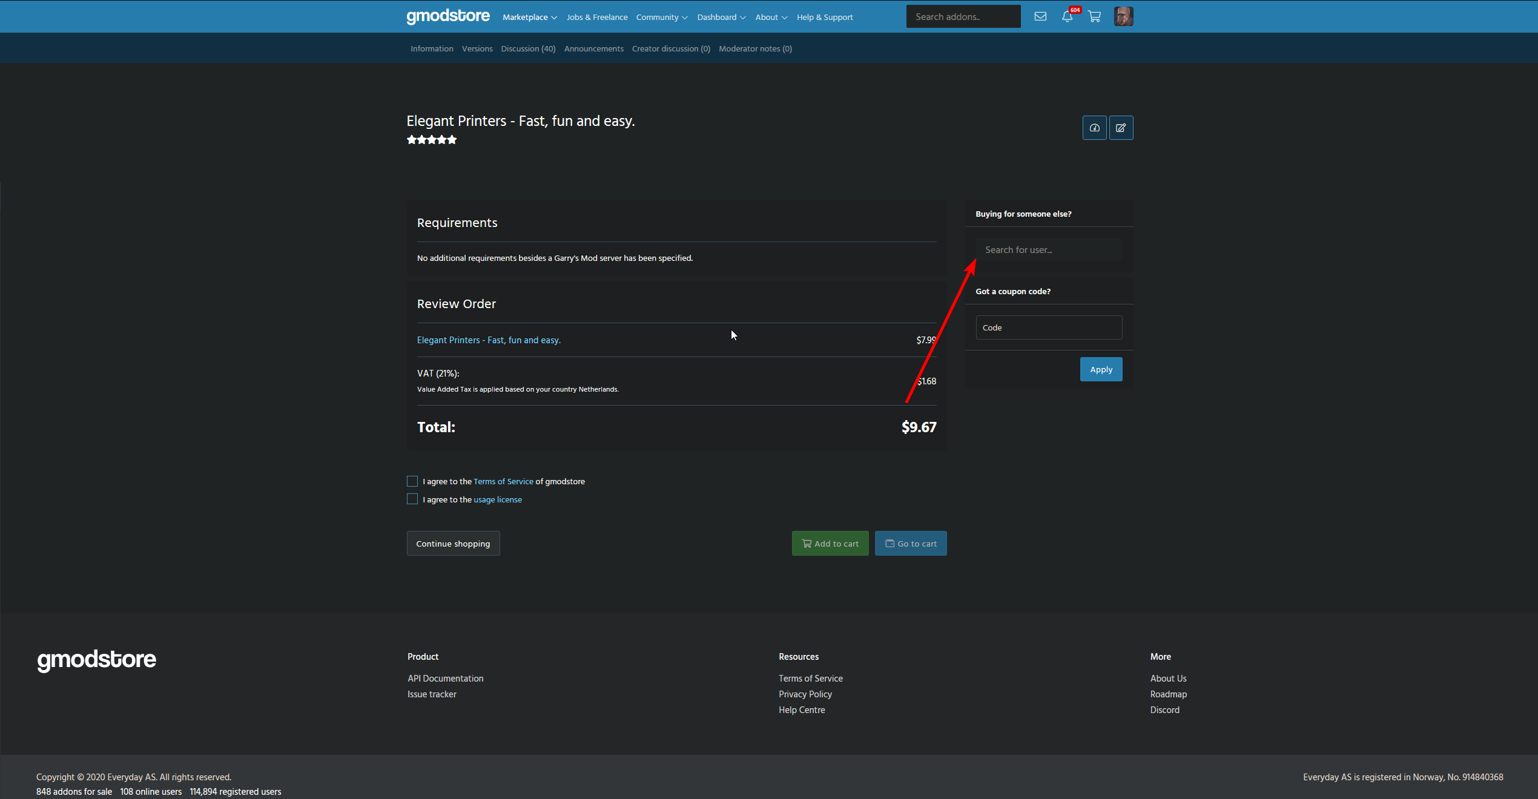
Task: Open API Documentation footer link
Action: [445, 679]
